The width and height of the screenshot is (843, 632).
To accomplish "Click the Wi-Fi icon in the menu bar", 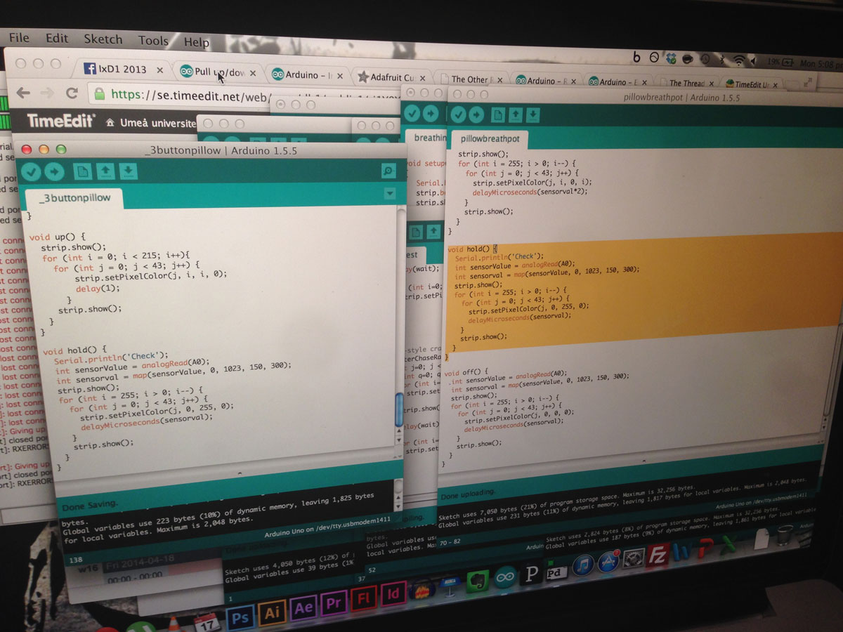I will click(x=739, y=60).
